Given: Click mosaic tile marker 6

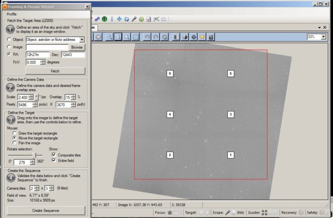Looking at the screenshot, I should click(x=170, y=74).
